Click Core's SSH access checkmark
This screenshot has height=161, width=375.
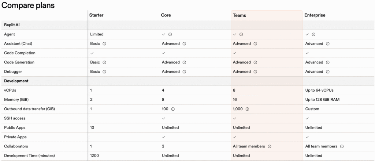164,118
